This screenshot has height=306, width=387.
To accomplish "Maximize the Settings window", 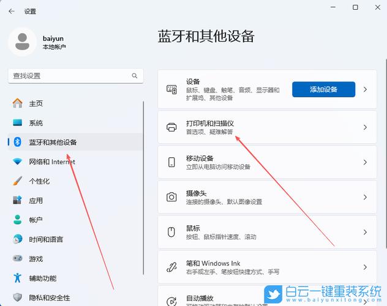I will pyautogui.click(x=355, y=7).
